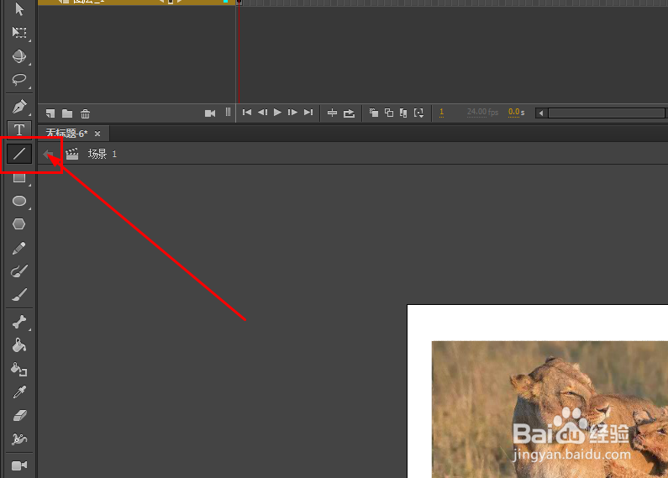Delete the layer with the trash icon
This screenshot has height=478, width=668.
85,113
